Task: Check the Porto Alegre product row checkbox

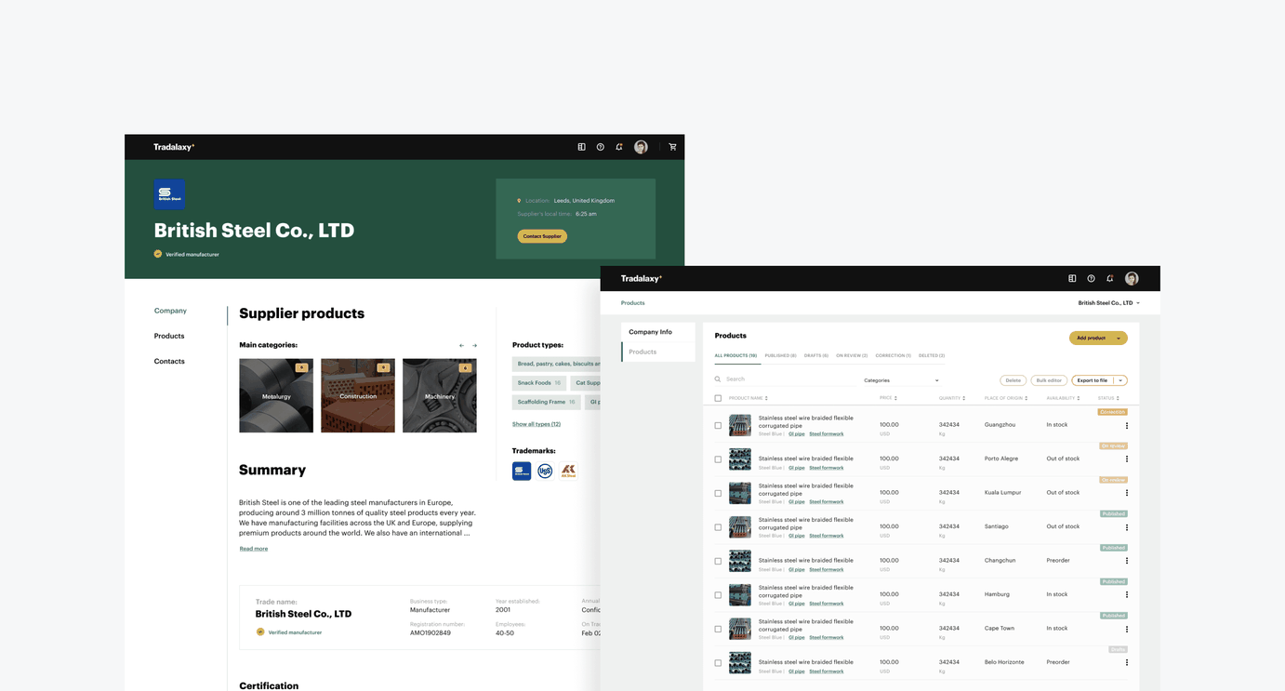Action: (718, 459)
